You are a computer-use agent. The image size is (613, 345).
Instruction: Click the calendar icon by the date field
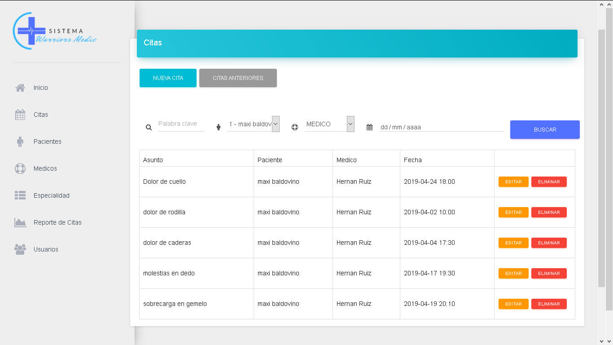click(369, 128)
